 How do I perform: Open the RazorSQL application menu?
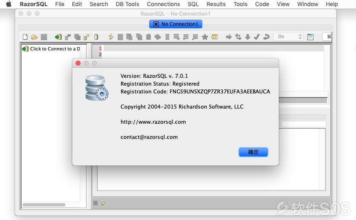pyautogui.click(x=34, y=4)
